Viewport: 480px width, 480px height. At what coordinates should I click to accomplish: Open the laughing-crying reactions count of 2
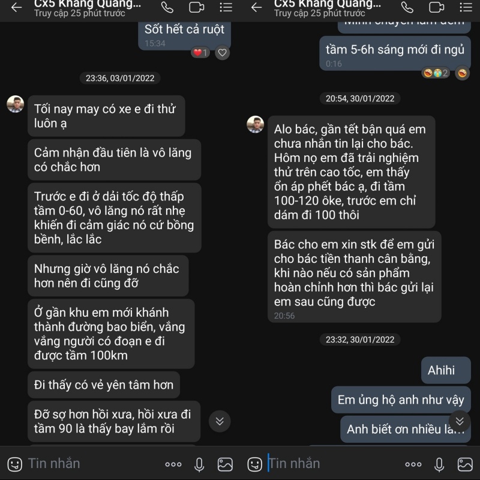pos(436,73)
